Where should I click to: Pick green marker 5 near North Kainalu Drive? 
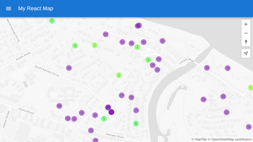pyautogui.click(x=52, y=21)
